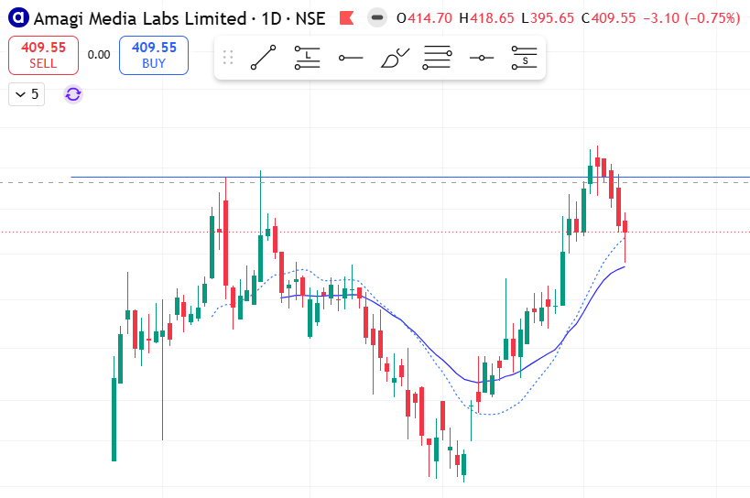Click the 409.55 BUY button

point(154,55)
